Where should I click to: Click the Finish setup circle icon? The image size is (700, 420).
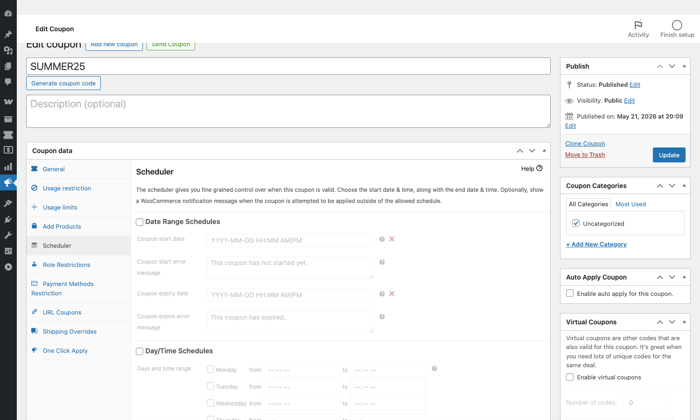coord(677,25)
